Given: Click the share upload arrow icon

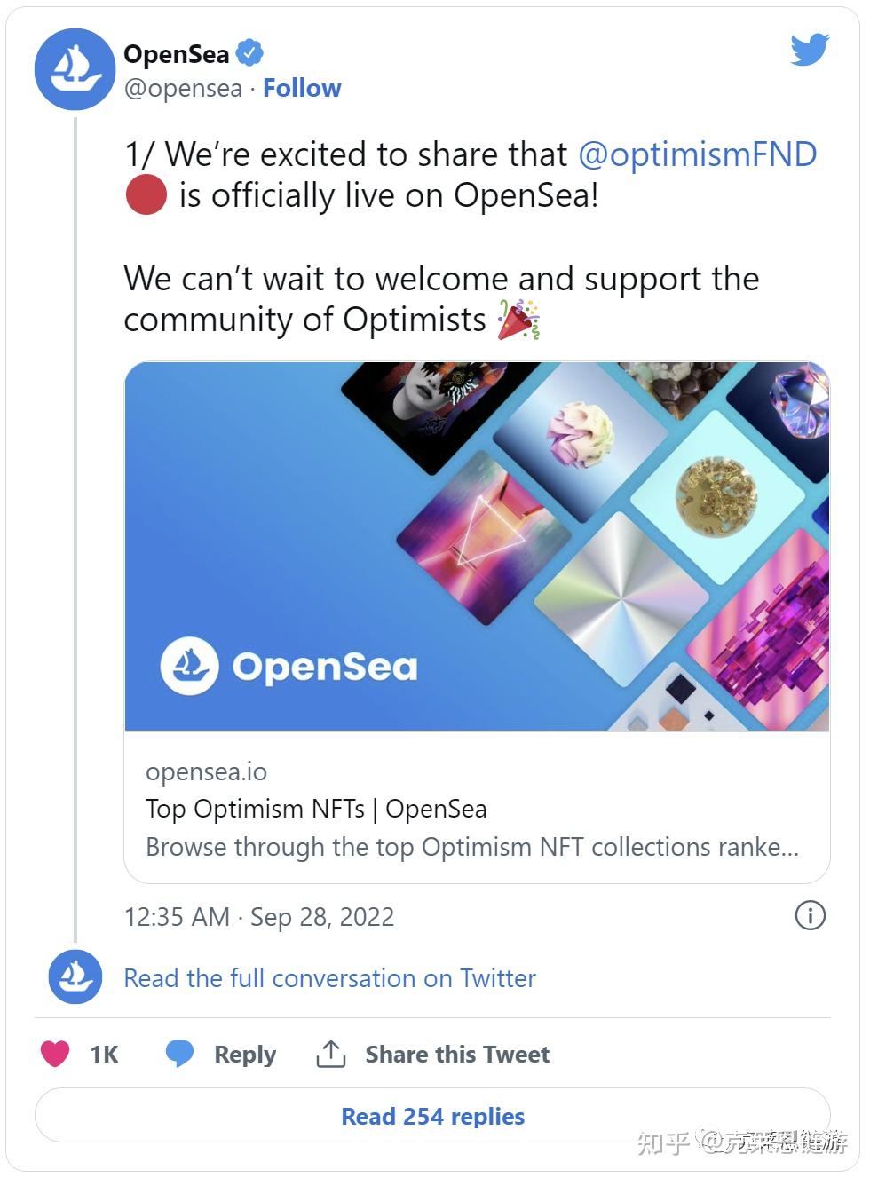Looking at the screenshot, I should point(329,1053).
